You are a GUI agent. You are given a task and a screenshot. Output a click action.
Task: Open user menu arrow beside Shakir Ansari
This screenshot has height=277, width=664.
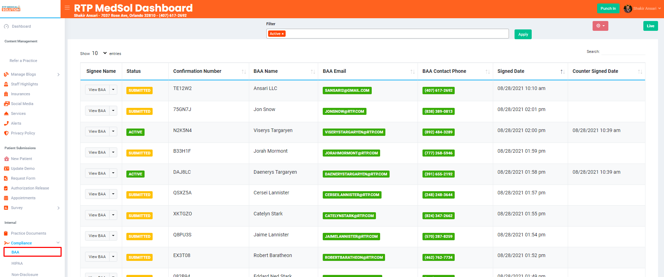tap(659, 8)
